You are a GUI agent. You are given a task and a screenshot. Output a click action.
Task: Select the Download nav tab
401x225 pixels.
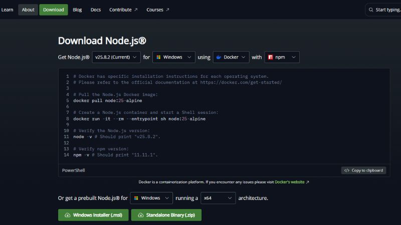[x=54, y=9]
